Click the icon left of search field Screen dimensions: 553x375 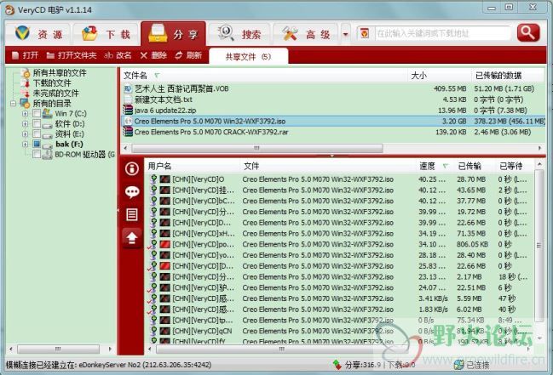click(365, 33)
